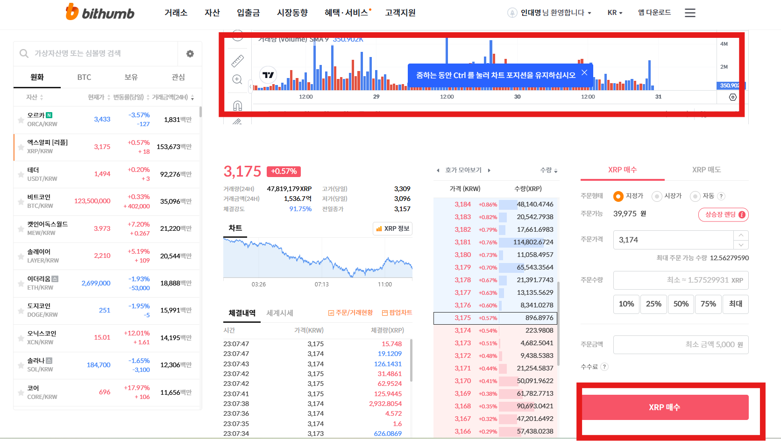Toggle favorite star for XRP/KRW

[x=21, y=147]
